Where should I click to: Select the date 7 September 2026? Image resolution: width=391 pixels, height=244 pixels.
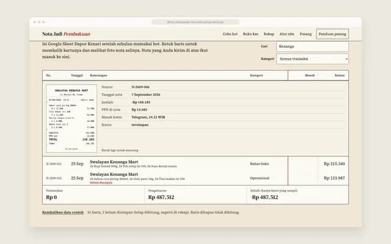(x=146, y=95)
